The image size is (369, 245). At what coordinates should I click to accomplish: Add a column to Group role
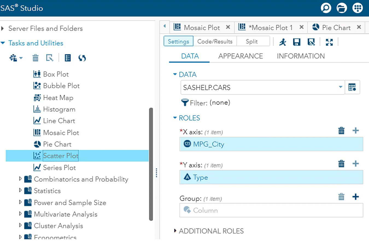pos(356,197)
